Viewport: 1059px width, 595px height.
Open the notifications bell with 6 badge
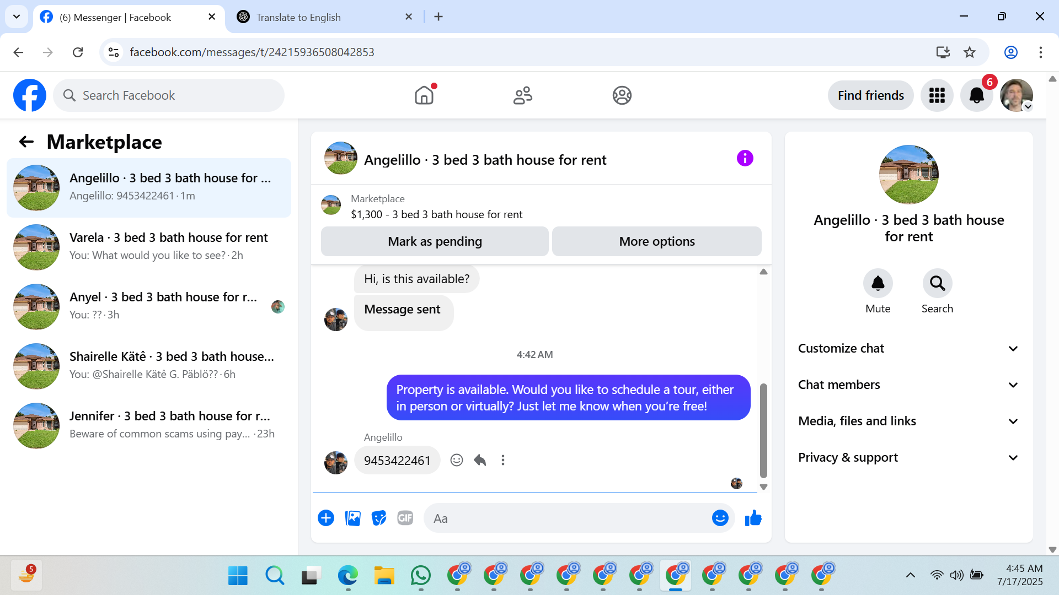pyautogui.click(x=977, y=95)
